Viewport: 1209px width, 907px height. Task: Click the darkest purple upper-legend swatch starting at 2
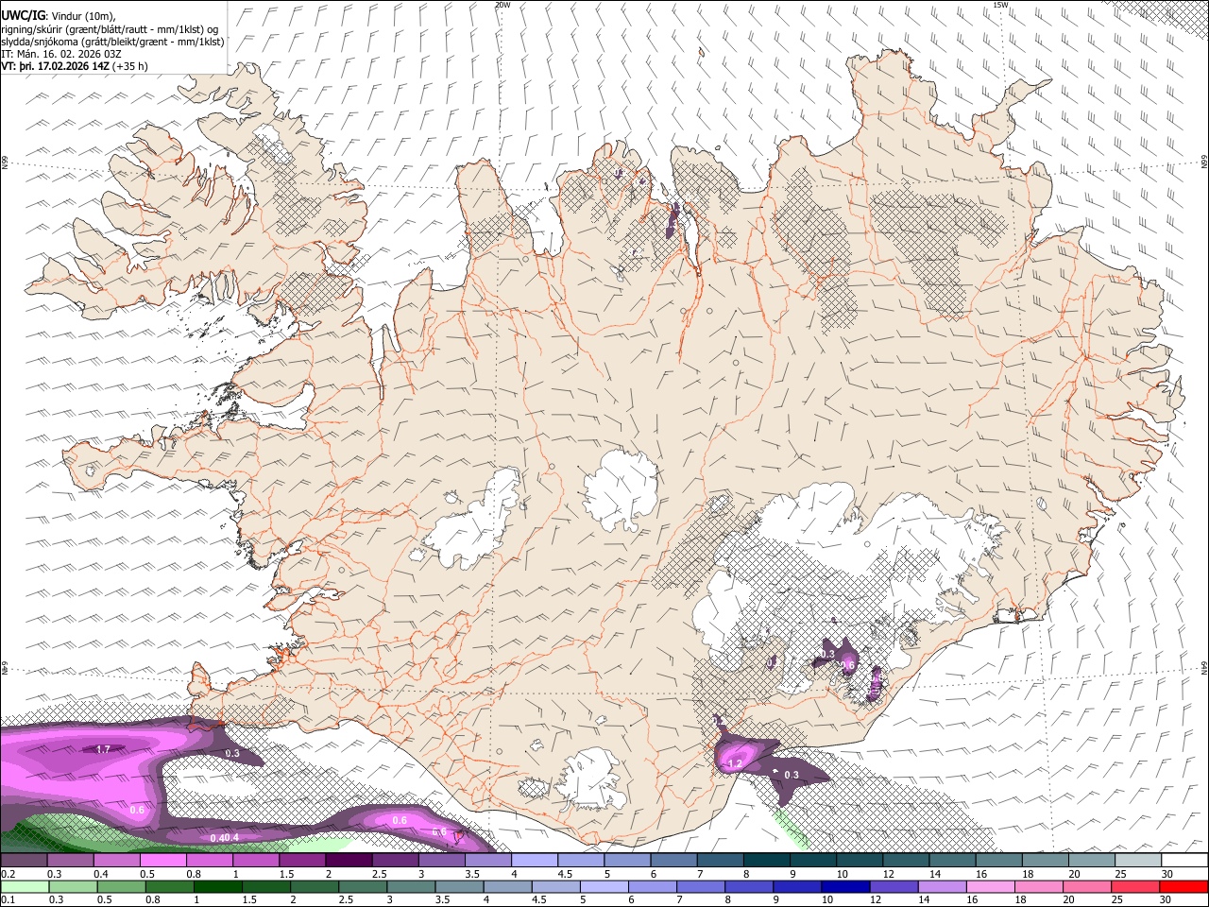pos(349,861)
